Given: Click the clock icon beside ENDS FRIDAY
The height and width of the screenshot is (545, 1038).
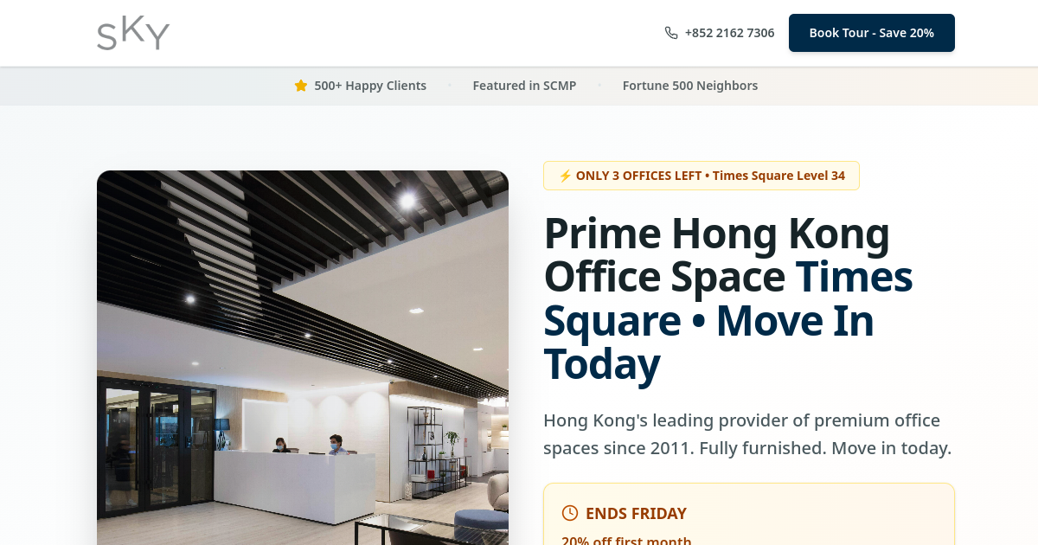Looking at the screenshot, I should click(570, 513).
